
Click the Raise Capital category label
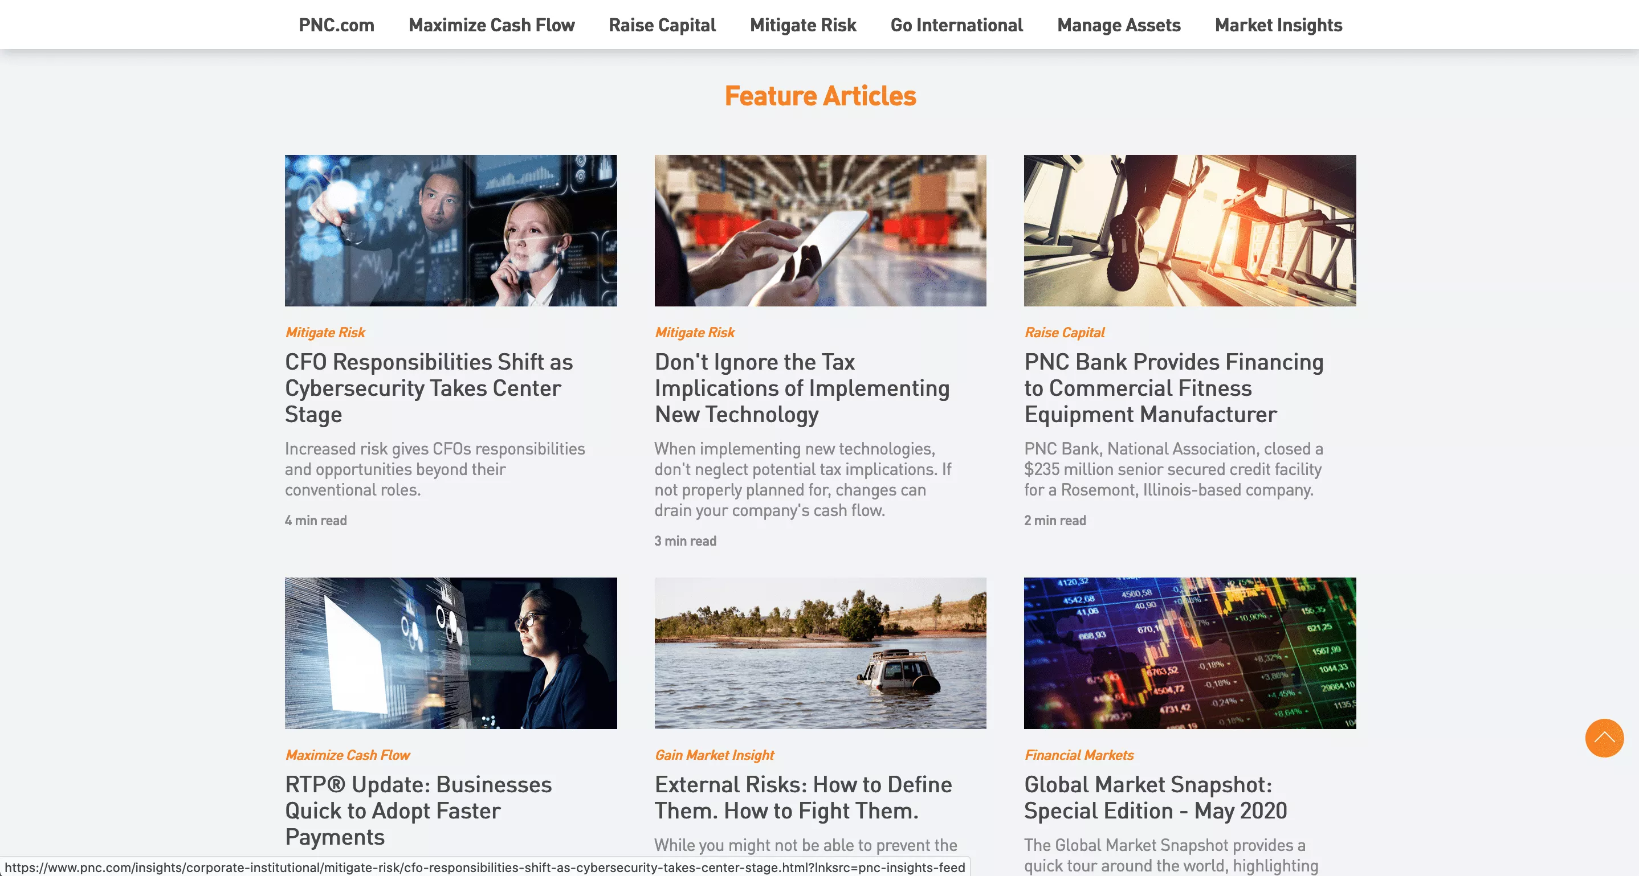pos(1064,332)
